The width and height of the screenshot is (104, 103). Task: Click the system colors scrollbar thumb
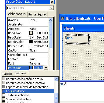pyautogui.click(x=56, y=98)
